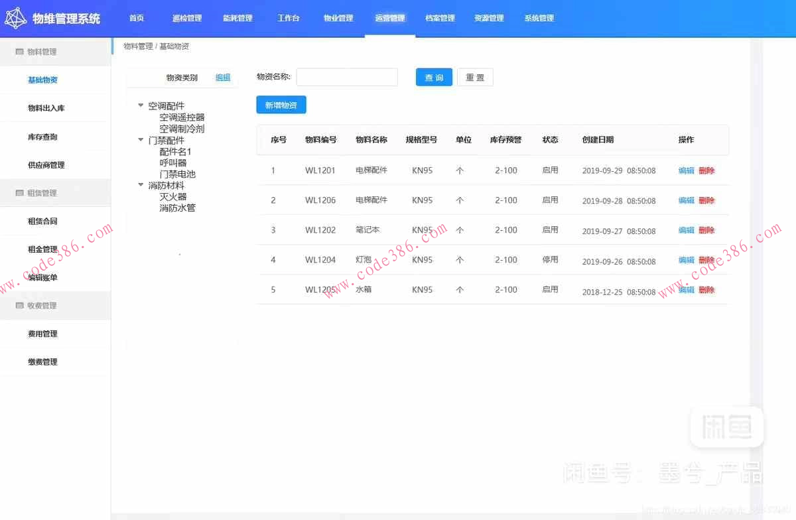Open the 档案管理 tab
The image size is (796, 520).
pyautogui.click(x=440, y=18)
